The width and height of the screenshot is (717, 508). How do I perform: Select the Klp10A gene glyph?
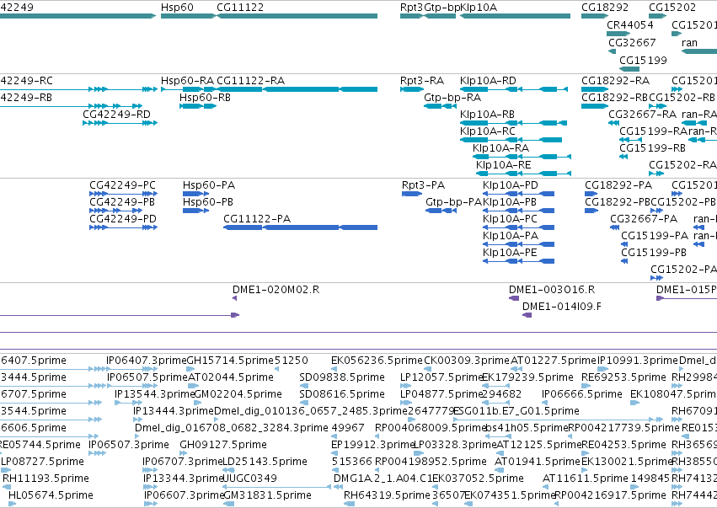coord(516,16)
